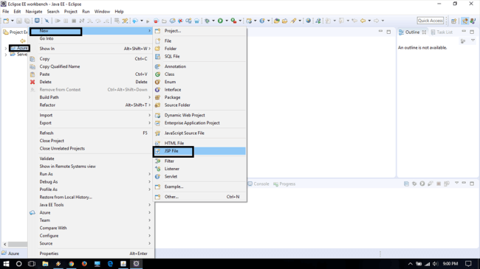
Task: Click Delete in the context menu
Action: pos(91,82)
